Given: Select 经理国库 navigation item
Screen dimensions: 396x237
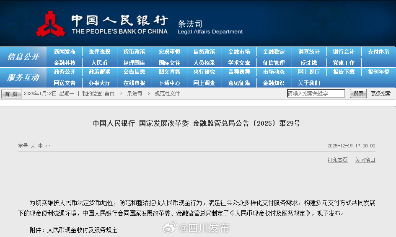Looking at the screenshot, I should pyautogui.click(x=135, y=63).
